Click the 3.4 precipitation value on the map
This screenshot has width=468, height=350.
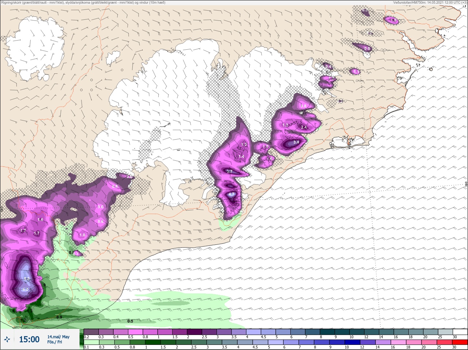coord(296,142)
